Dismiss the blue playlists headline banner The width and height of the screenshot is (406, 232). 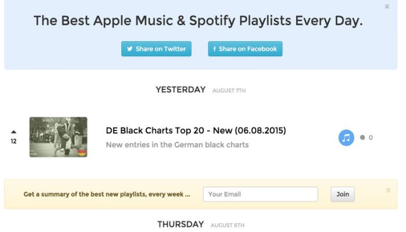[387, 7]
